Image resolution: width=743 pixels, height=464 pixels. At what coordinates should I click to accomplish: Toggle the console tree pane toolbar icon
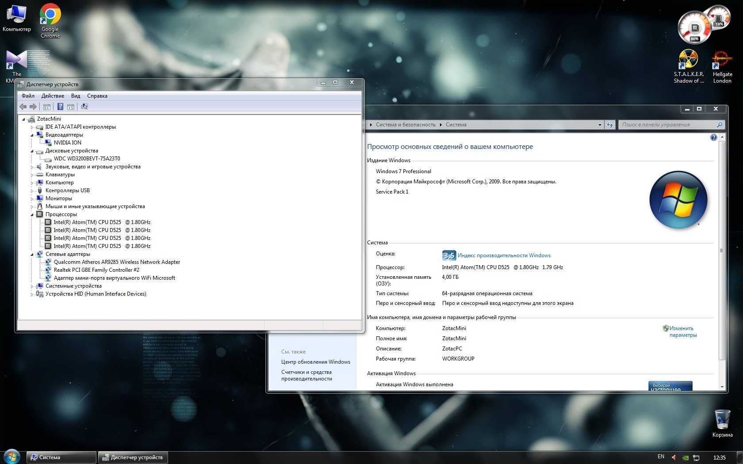pos(47,106)
